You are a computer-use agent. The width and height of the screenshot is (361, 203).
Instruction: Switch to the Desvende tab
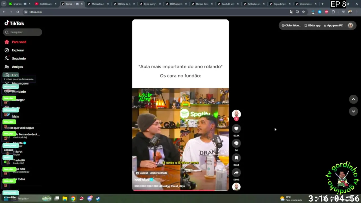tap(306, 4)
